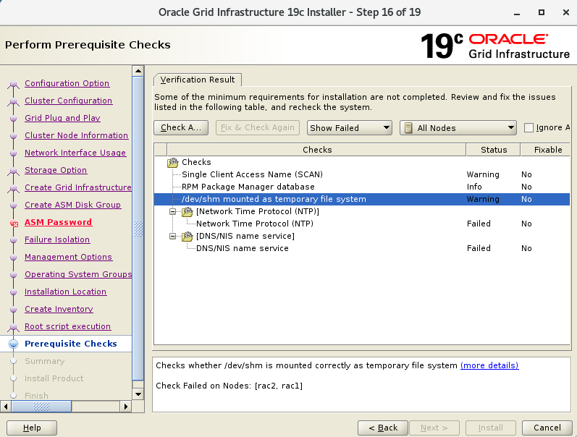Click the Prerequisite Checks current step bullet
This screenshot has height=437, width=577.
point(13,344)
